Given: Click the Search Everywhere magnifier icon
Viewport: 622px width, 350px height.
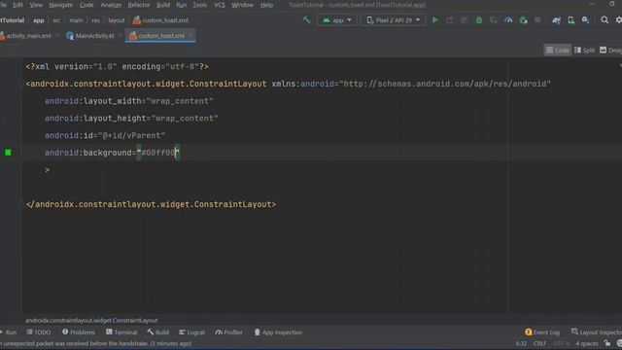Looking at the screenshot, I should (605, 19).
